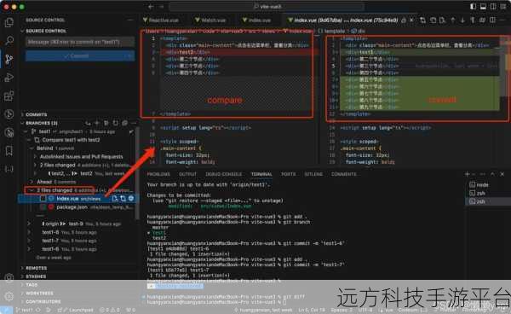Select Compare test1 with test2 row
Viewport: 511px width, 314px height.
78,140
